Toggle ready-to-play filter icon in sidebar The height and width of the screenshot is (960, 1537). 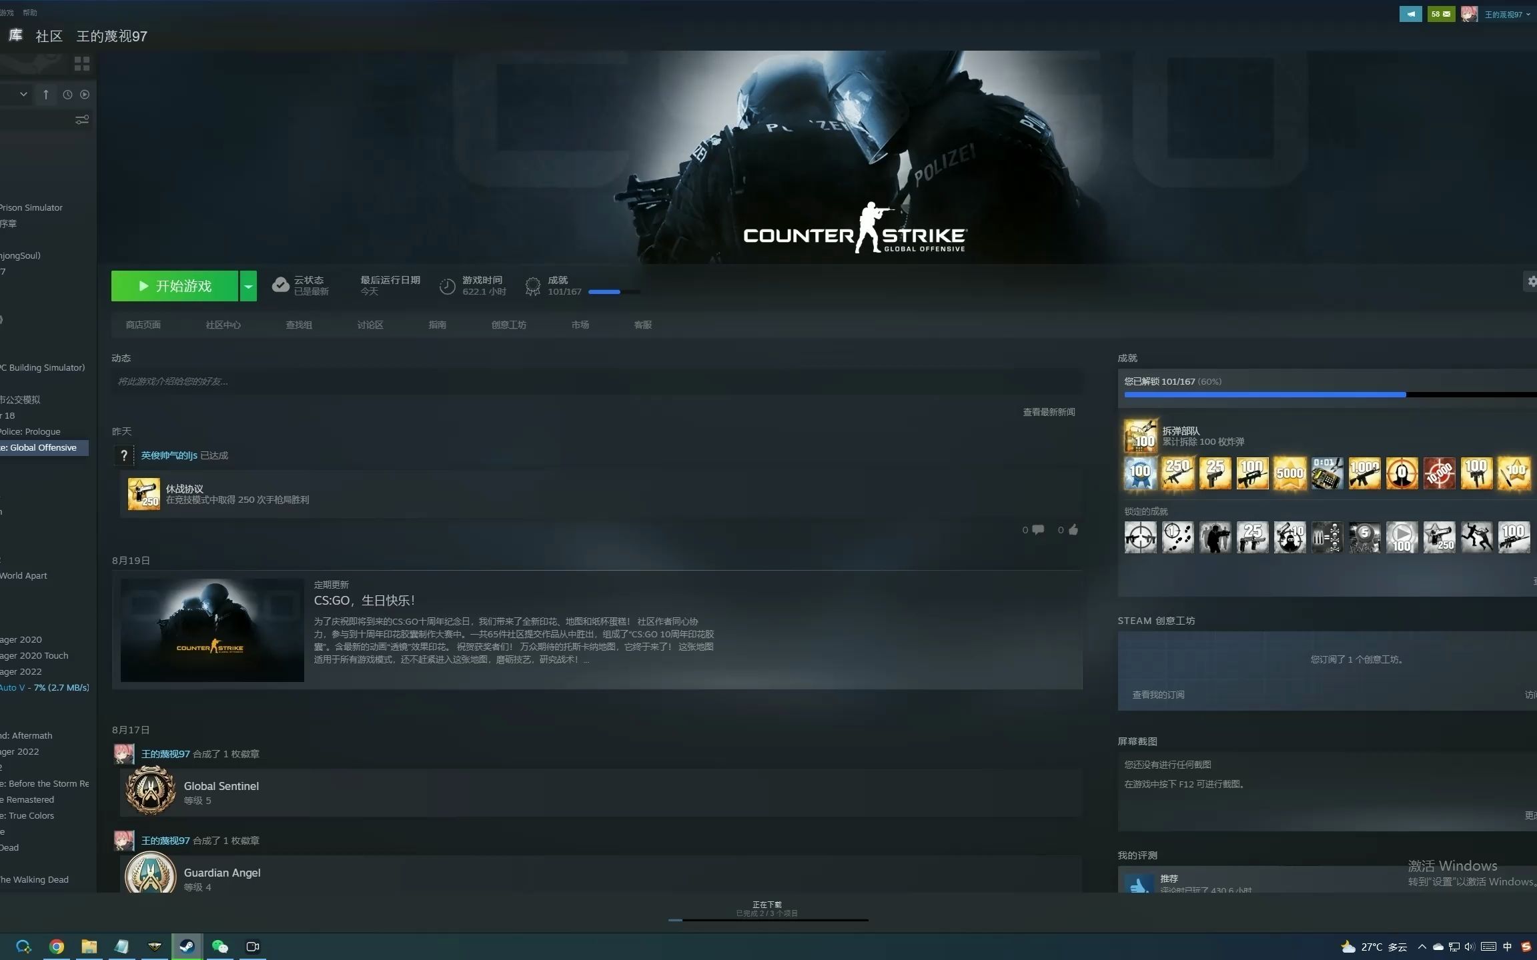85,95
